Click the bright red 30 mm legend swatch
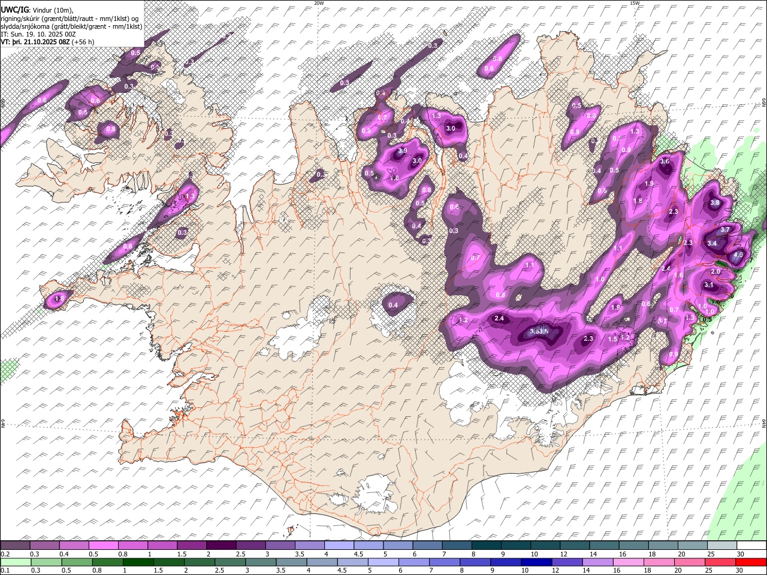Viewport: 767px width, 575px height. (751, 562)
